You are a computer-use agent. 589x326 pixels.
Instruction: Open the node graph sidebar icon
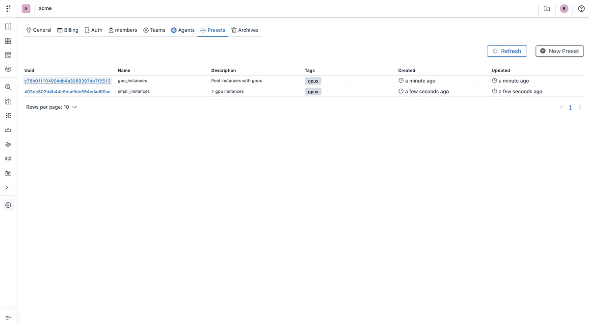[8, 116]
